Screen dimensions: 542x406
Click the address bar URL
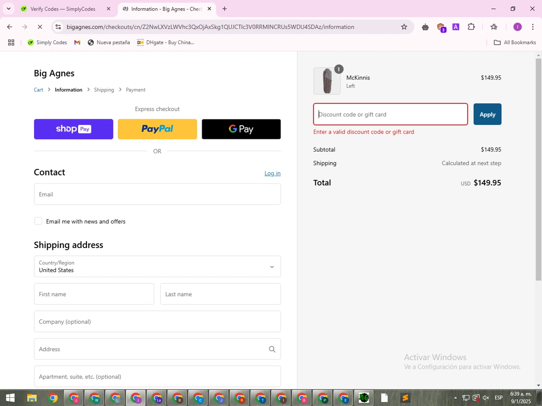pyautogui.click(x=210, y=27)
